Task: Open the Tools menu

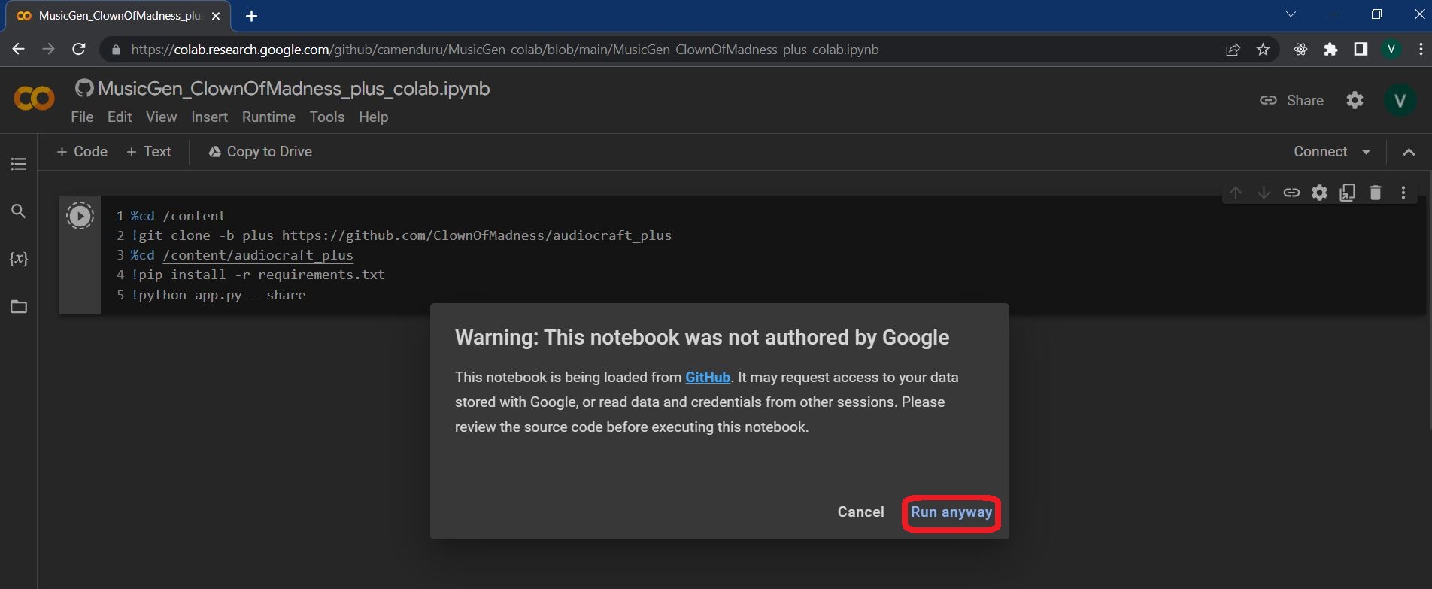Action: 327,117
